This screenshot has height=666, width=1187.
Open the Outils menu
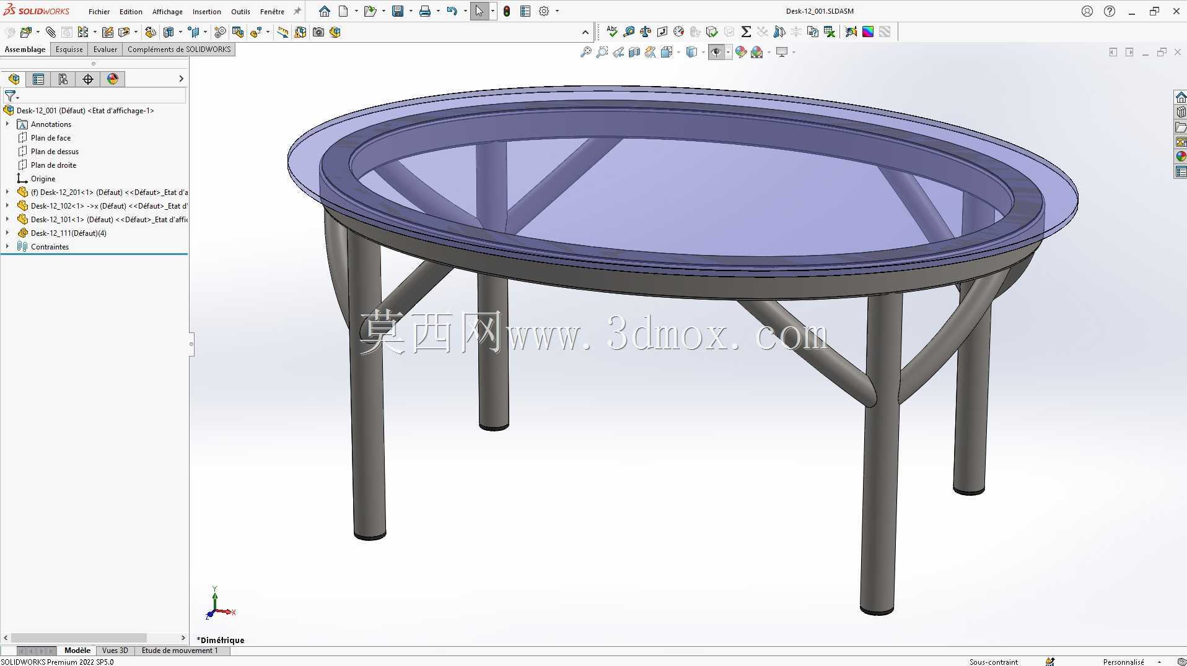click(240, 12)
